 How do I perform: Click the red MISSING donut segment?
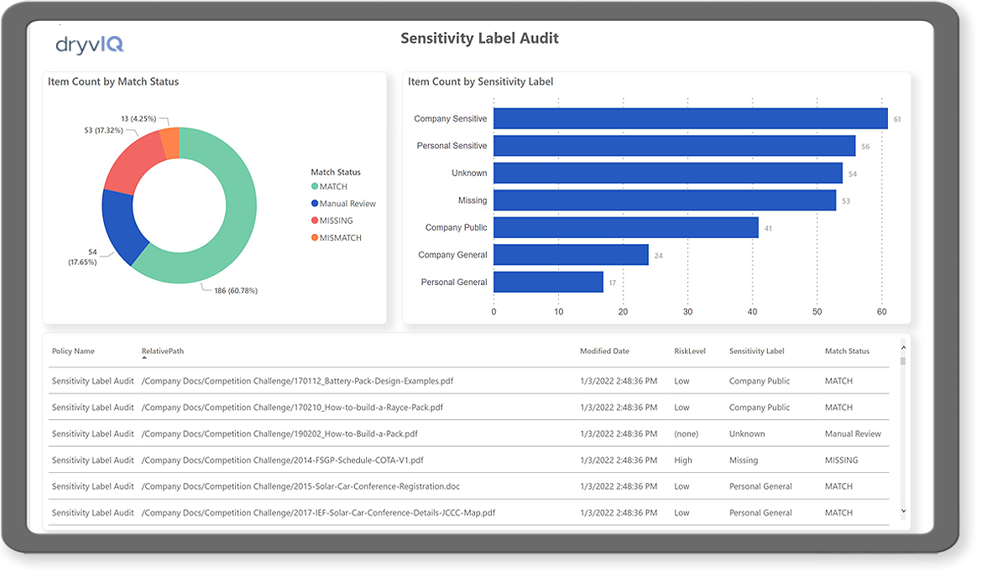tap(133, 159)
